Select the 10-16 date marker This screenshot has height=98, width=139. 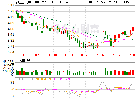[x=101, y=55]
